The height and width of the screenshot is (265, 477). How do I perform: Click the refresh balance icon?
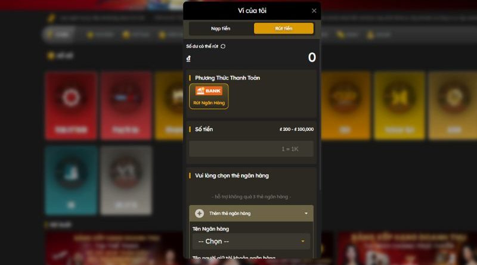[x=223, y=46]
